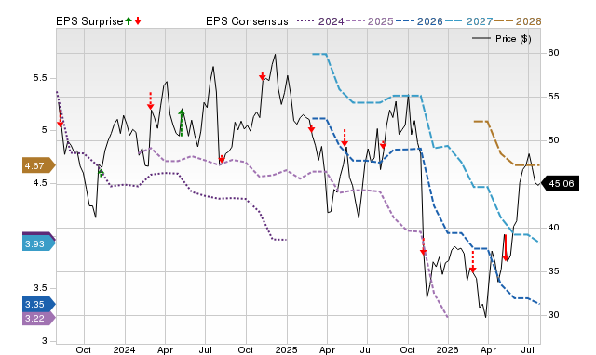Click the 3.35 dark blue value tag
596x355 pixels.
click(39, 304)
